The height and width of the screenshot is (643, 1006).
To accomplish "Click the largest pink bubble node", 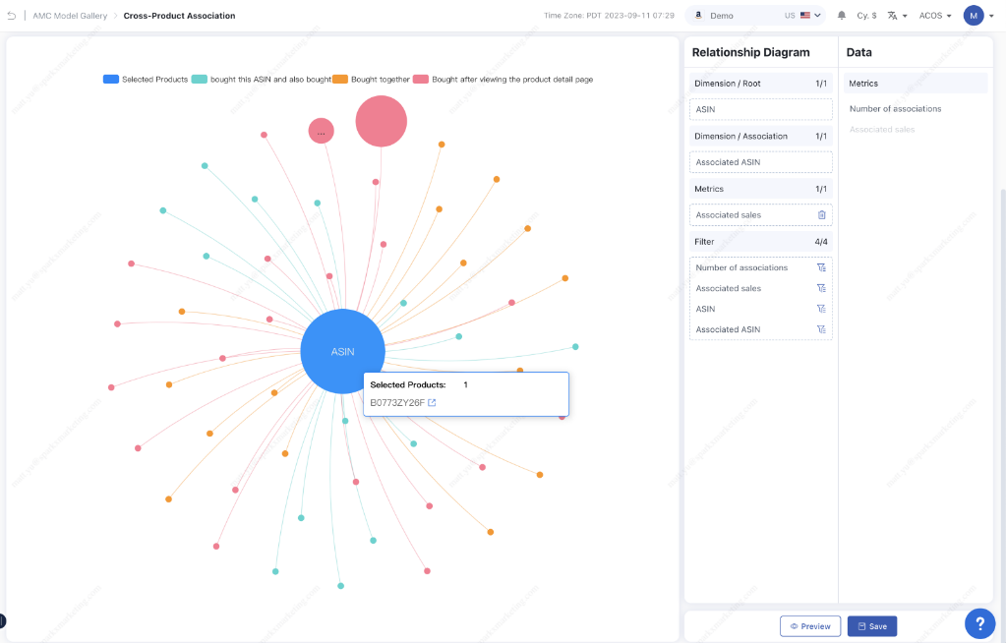I will tap(382, 121).
